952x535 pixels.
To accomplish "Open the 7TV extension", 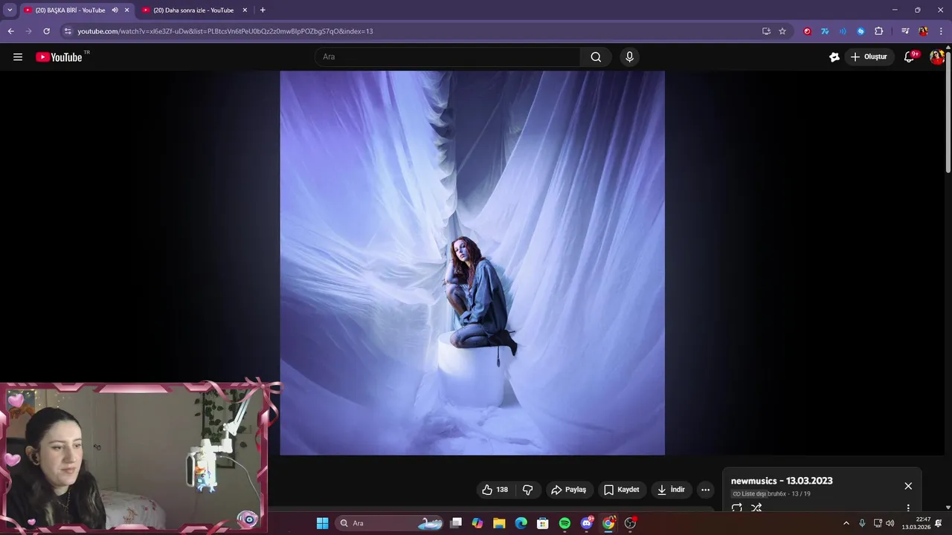I will [x=825, y=31].
